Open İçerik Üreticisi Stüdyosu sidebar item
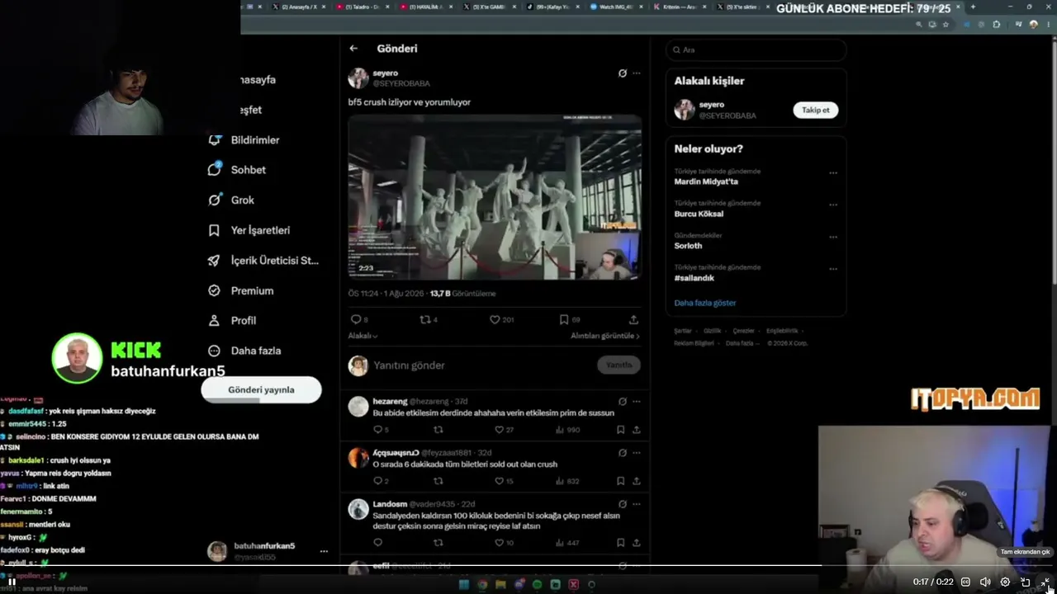Image resolution: width=1057 pixels, height=594 pixels. click(x=263, y=261)
